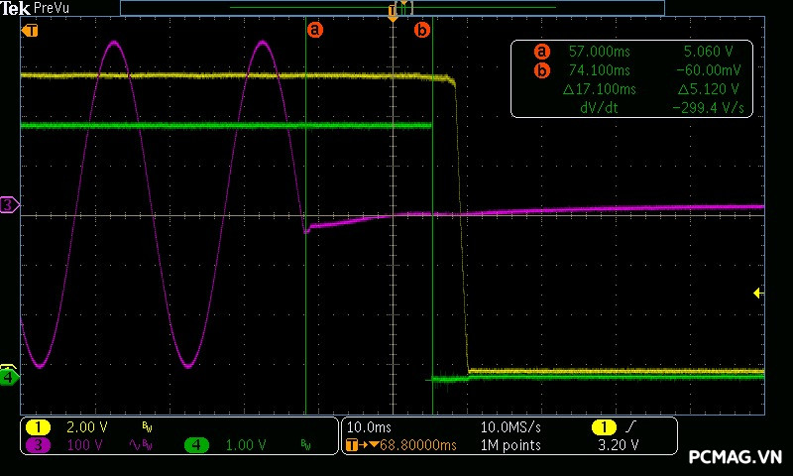Viewport: 793px width, 476px height.
Task: Click the yellow trigger level arrow at right edge
Action: (757, 293)
